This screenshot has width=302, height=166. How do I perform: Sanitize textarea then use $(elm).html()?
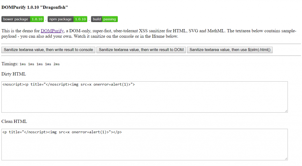230,50
